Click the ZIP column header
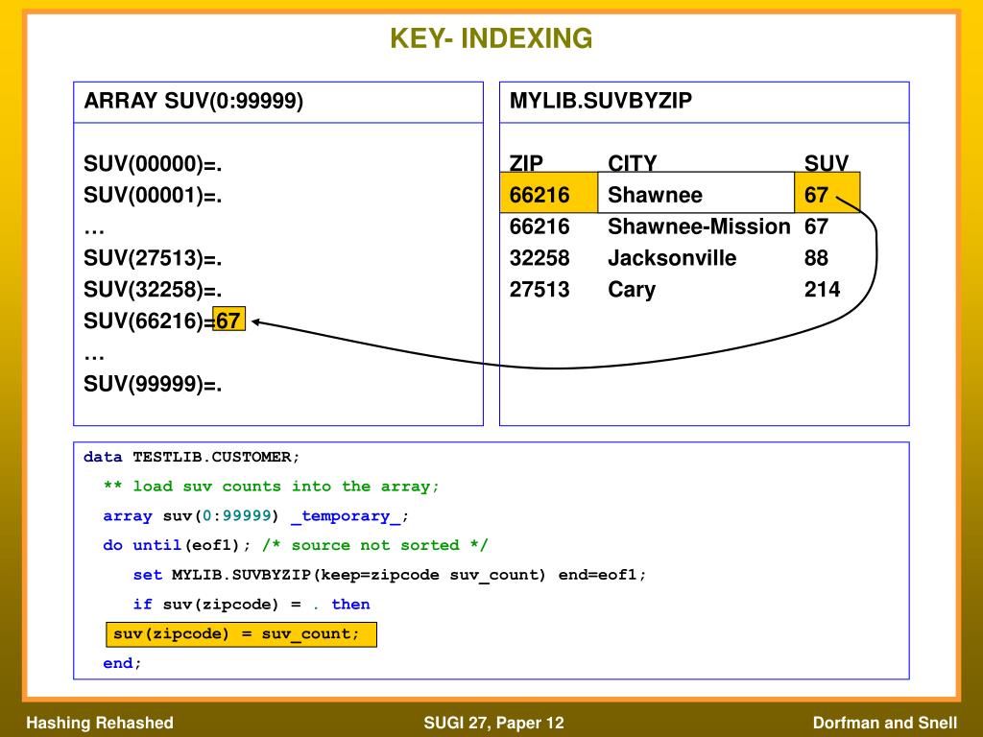The height and width of the screenshot is (737, 983). click(526, 163)
